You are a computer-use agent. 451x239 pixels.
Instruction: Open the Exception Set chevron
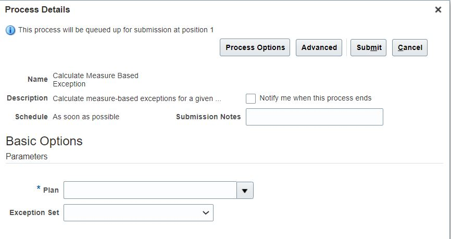pyautogui.click(x=206, y=213)
